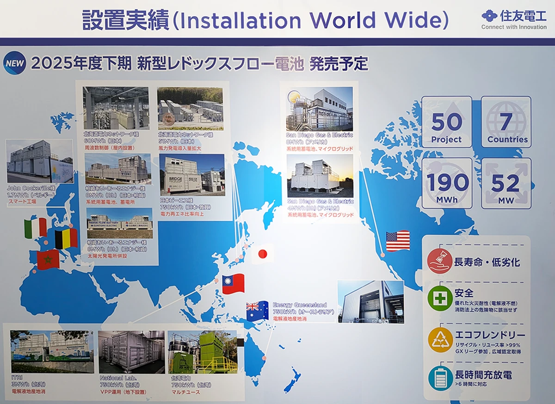Open the San Diego 4MWh sunset photo

coord(320,176)
